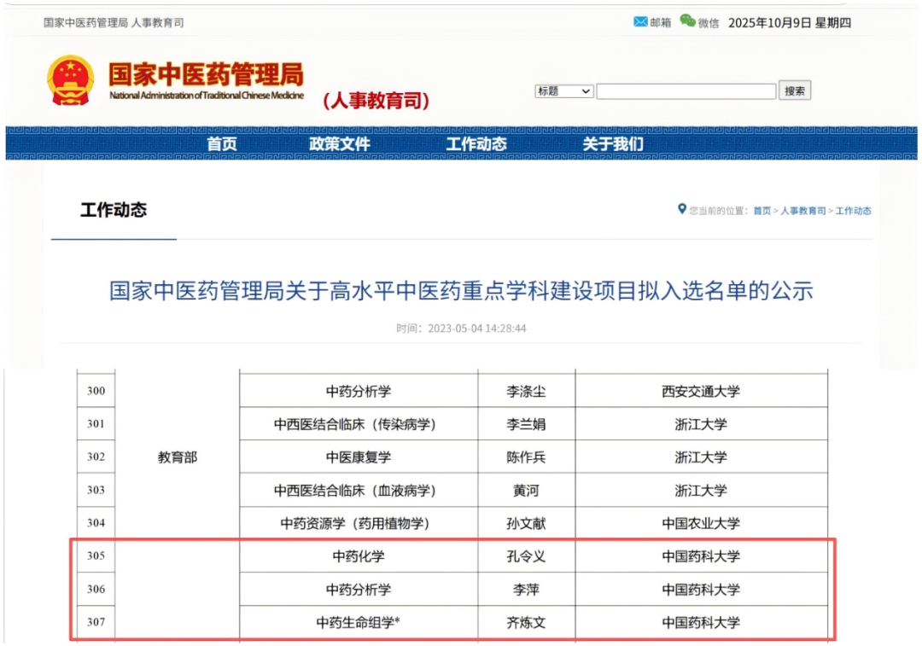Click the green WeChat icon
922x646 pixels.
(687, 21)
